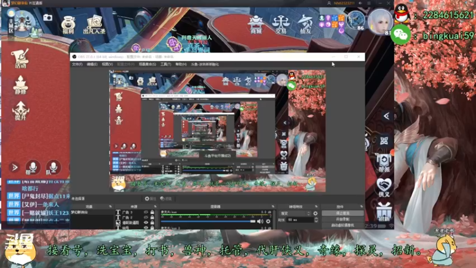Viewport: 476px width, 268px height.
Task: Click the 广告 3 text source icon
Action: (x=118, y=212)
